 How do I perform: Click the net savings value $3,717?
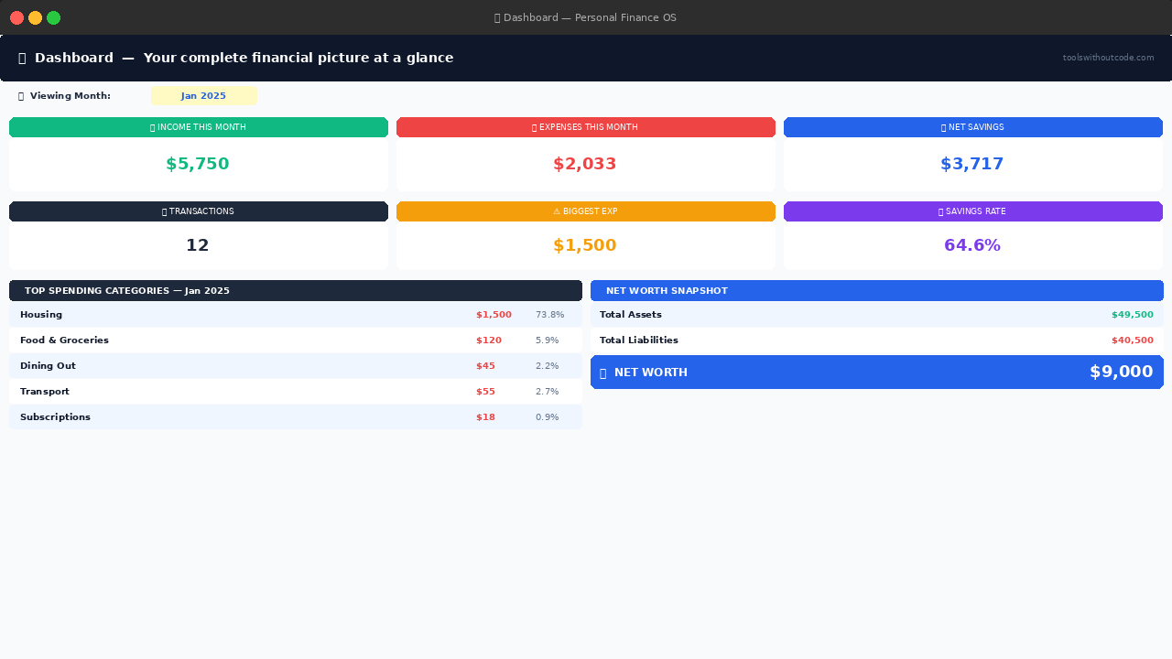pos(972,165)
